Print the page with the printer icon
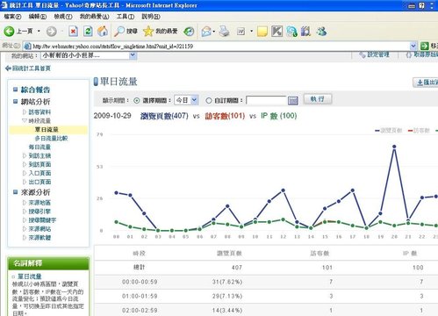This screenshot has width=438, height=316. [225, 31]
